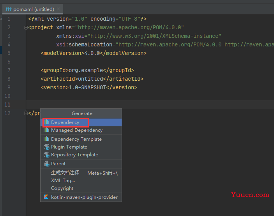Collapse the project tag fold marker
Viewport: 274px width, 216px height.
pos(26,27)
